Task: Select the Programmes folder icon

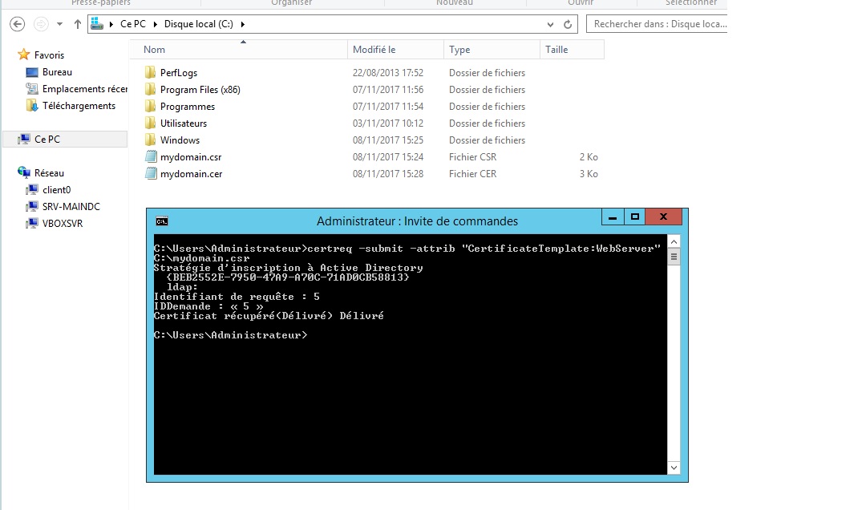Action: tap(150, 106)
